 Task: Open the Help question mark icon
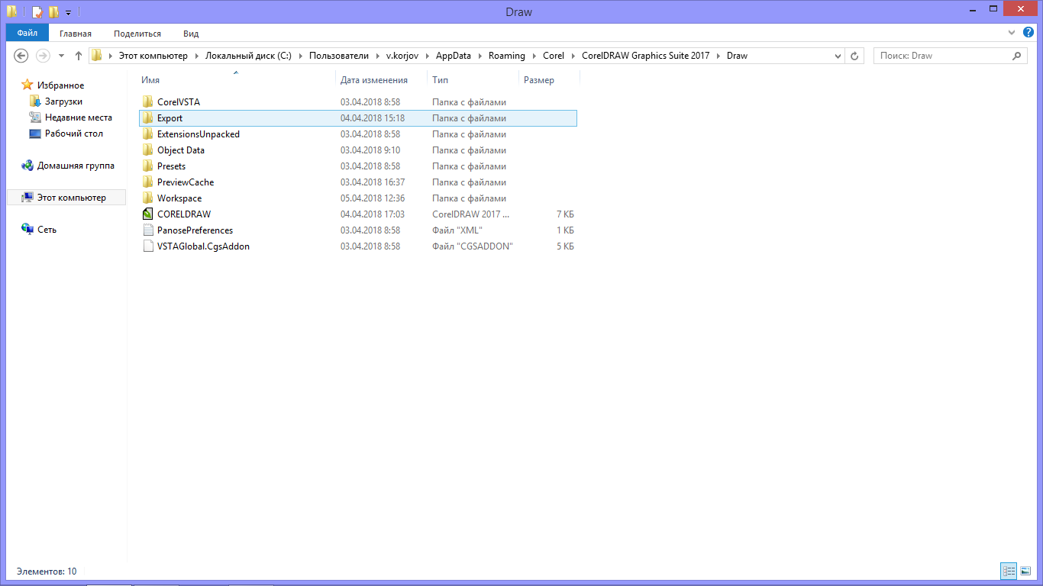(x=1028, y=33)
